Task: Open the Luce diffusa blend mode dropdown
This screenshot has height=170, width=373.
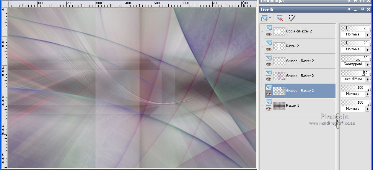Action: click(x=367, y=79)
